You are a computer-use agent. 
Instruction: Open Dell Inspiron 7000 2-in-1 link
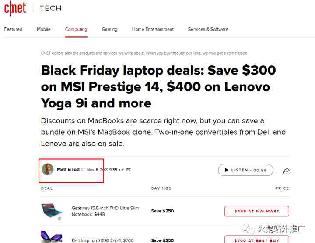click(x=103, y=240)
